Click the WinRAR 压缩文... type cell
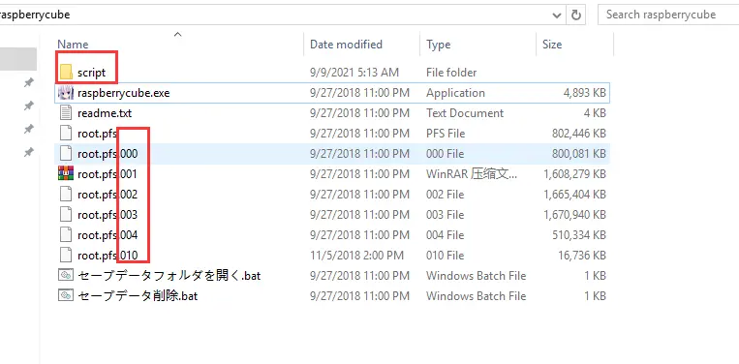This screenshot has width=739, height=364. click(472, 174)
